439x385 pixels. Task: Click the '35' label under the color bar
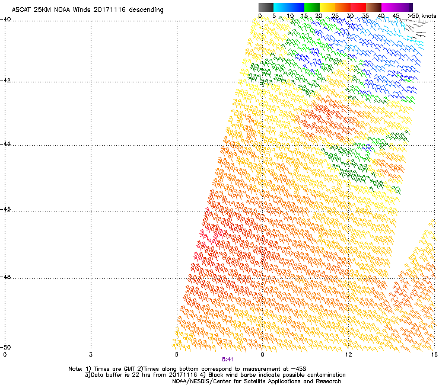click(365, 16)
